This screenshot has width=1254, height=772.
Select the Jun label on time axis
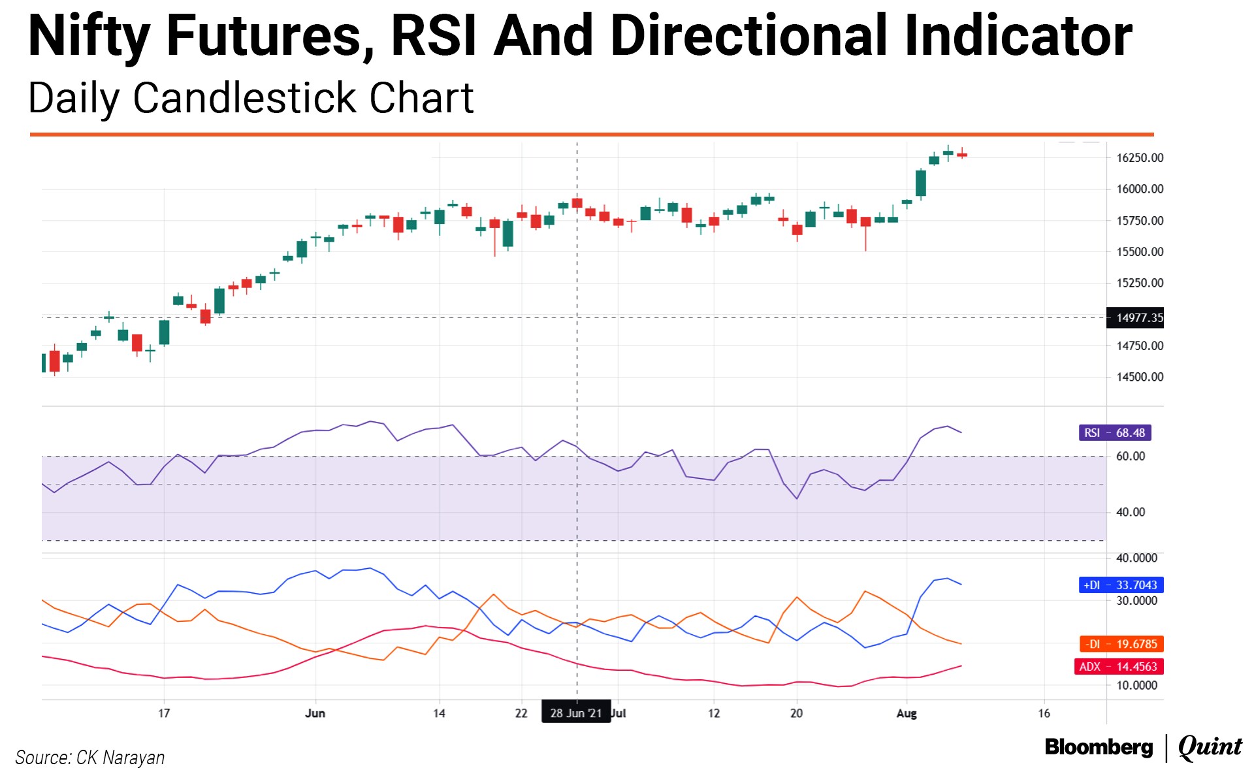click(x=315, y=713)
